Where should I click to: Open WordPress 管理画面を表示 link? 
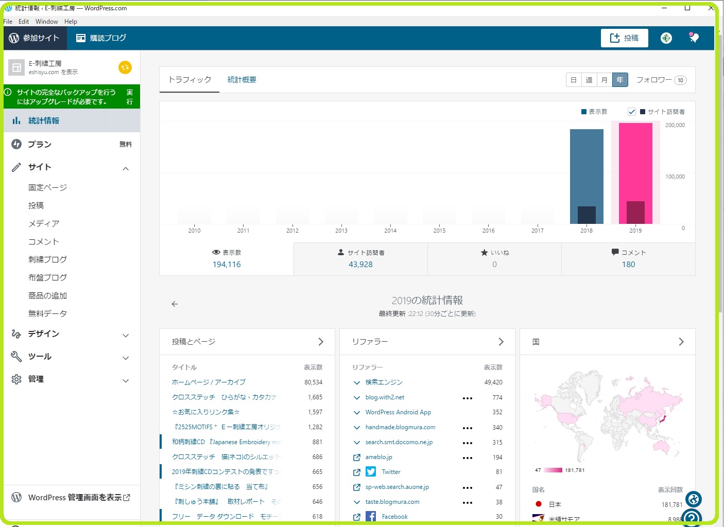[x=79, y=498]
